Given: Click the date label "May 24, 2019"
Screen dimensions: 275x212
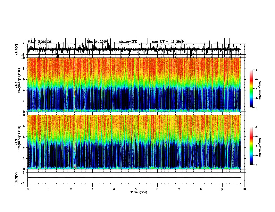Looking at the screenshot, I should coord(97,42).
